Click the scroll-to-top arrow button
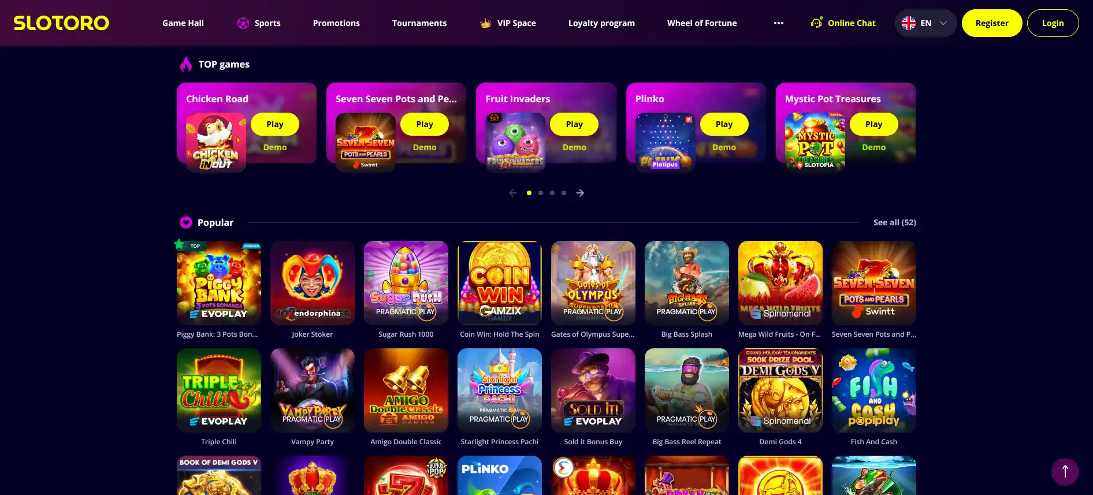Viewport: 1093px width, 495px height. click(x=1065, y=471)
